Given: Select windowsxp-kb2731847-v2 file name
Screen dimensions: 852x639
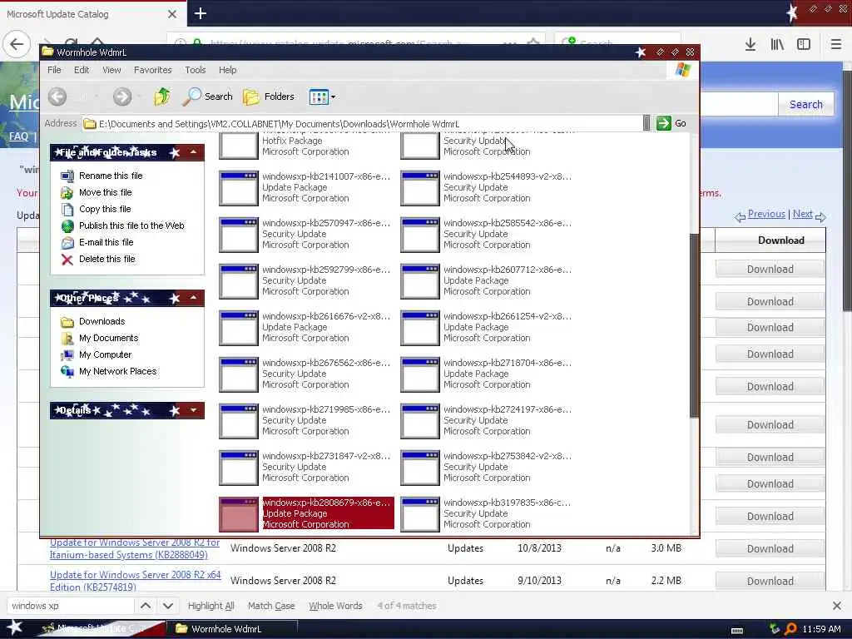Looking at the screenshot, I should (x=326, y=457).
